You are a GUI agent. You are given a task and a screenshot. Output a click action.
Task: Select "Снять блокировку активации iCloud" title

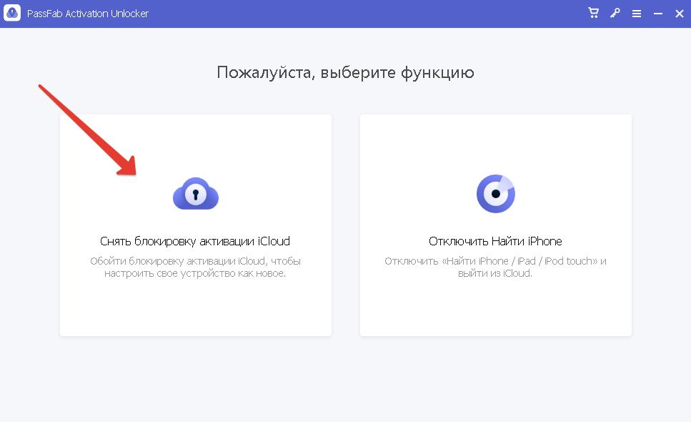pyautogui.click(x=195, y=241)
